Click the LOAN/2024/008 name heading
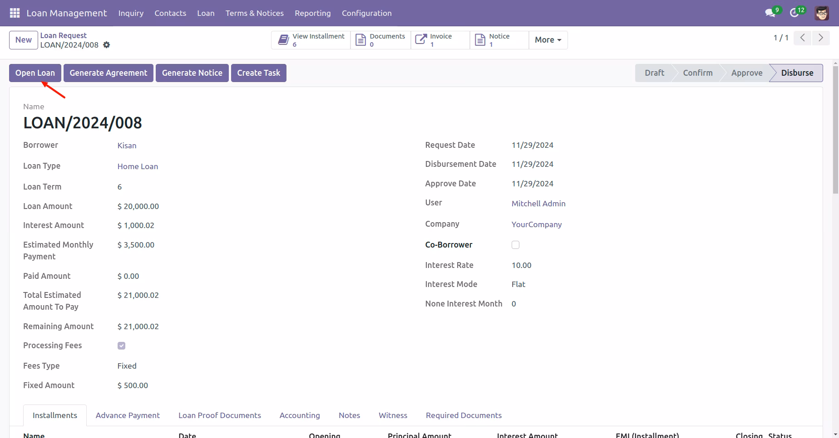The width and height of the screenshot is (839, 438). [x=83, y=123]
